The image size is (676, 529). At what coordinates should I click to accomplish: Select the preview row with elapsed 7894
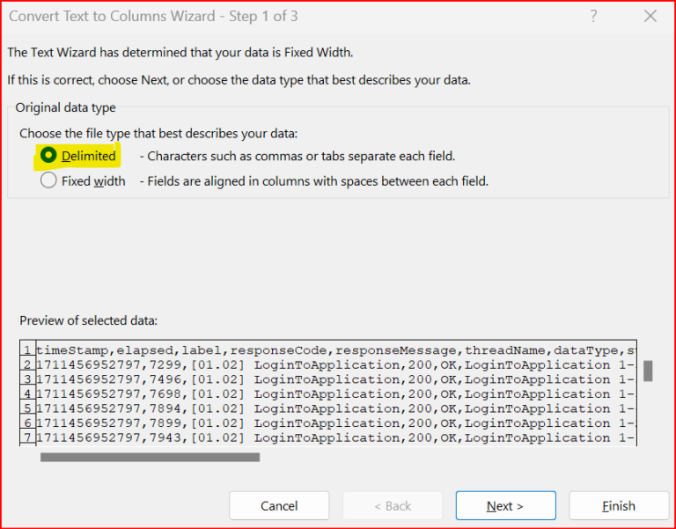334,408
